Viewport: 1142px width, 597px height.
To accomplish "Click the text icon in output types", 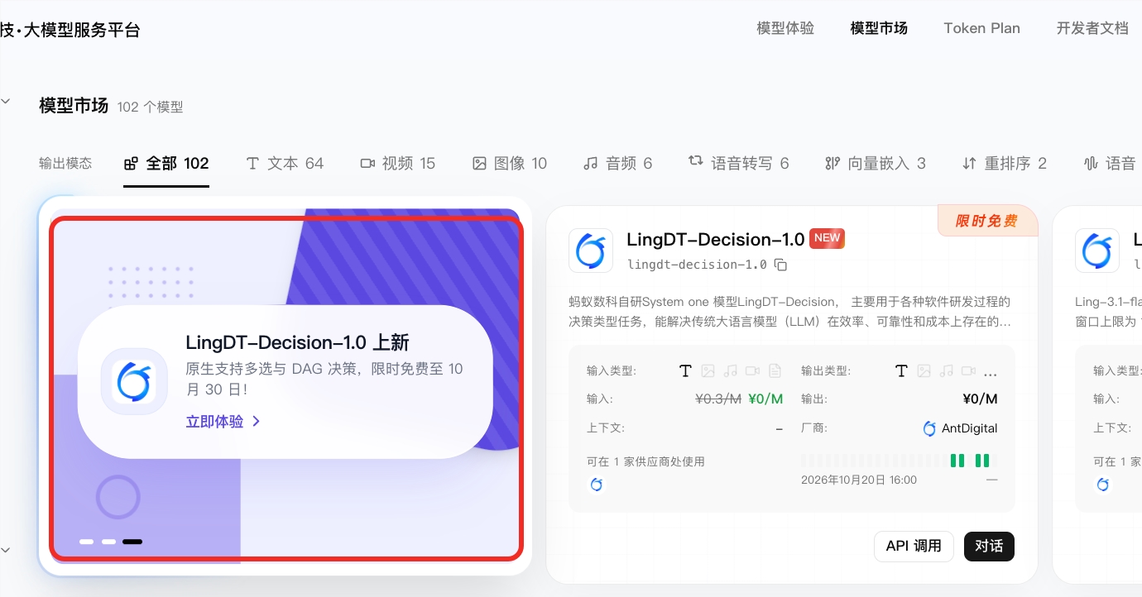I will [902, 371].
